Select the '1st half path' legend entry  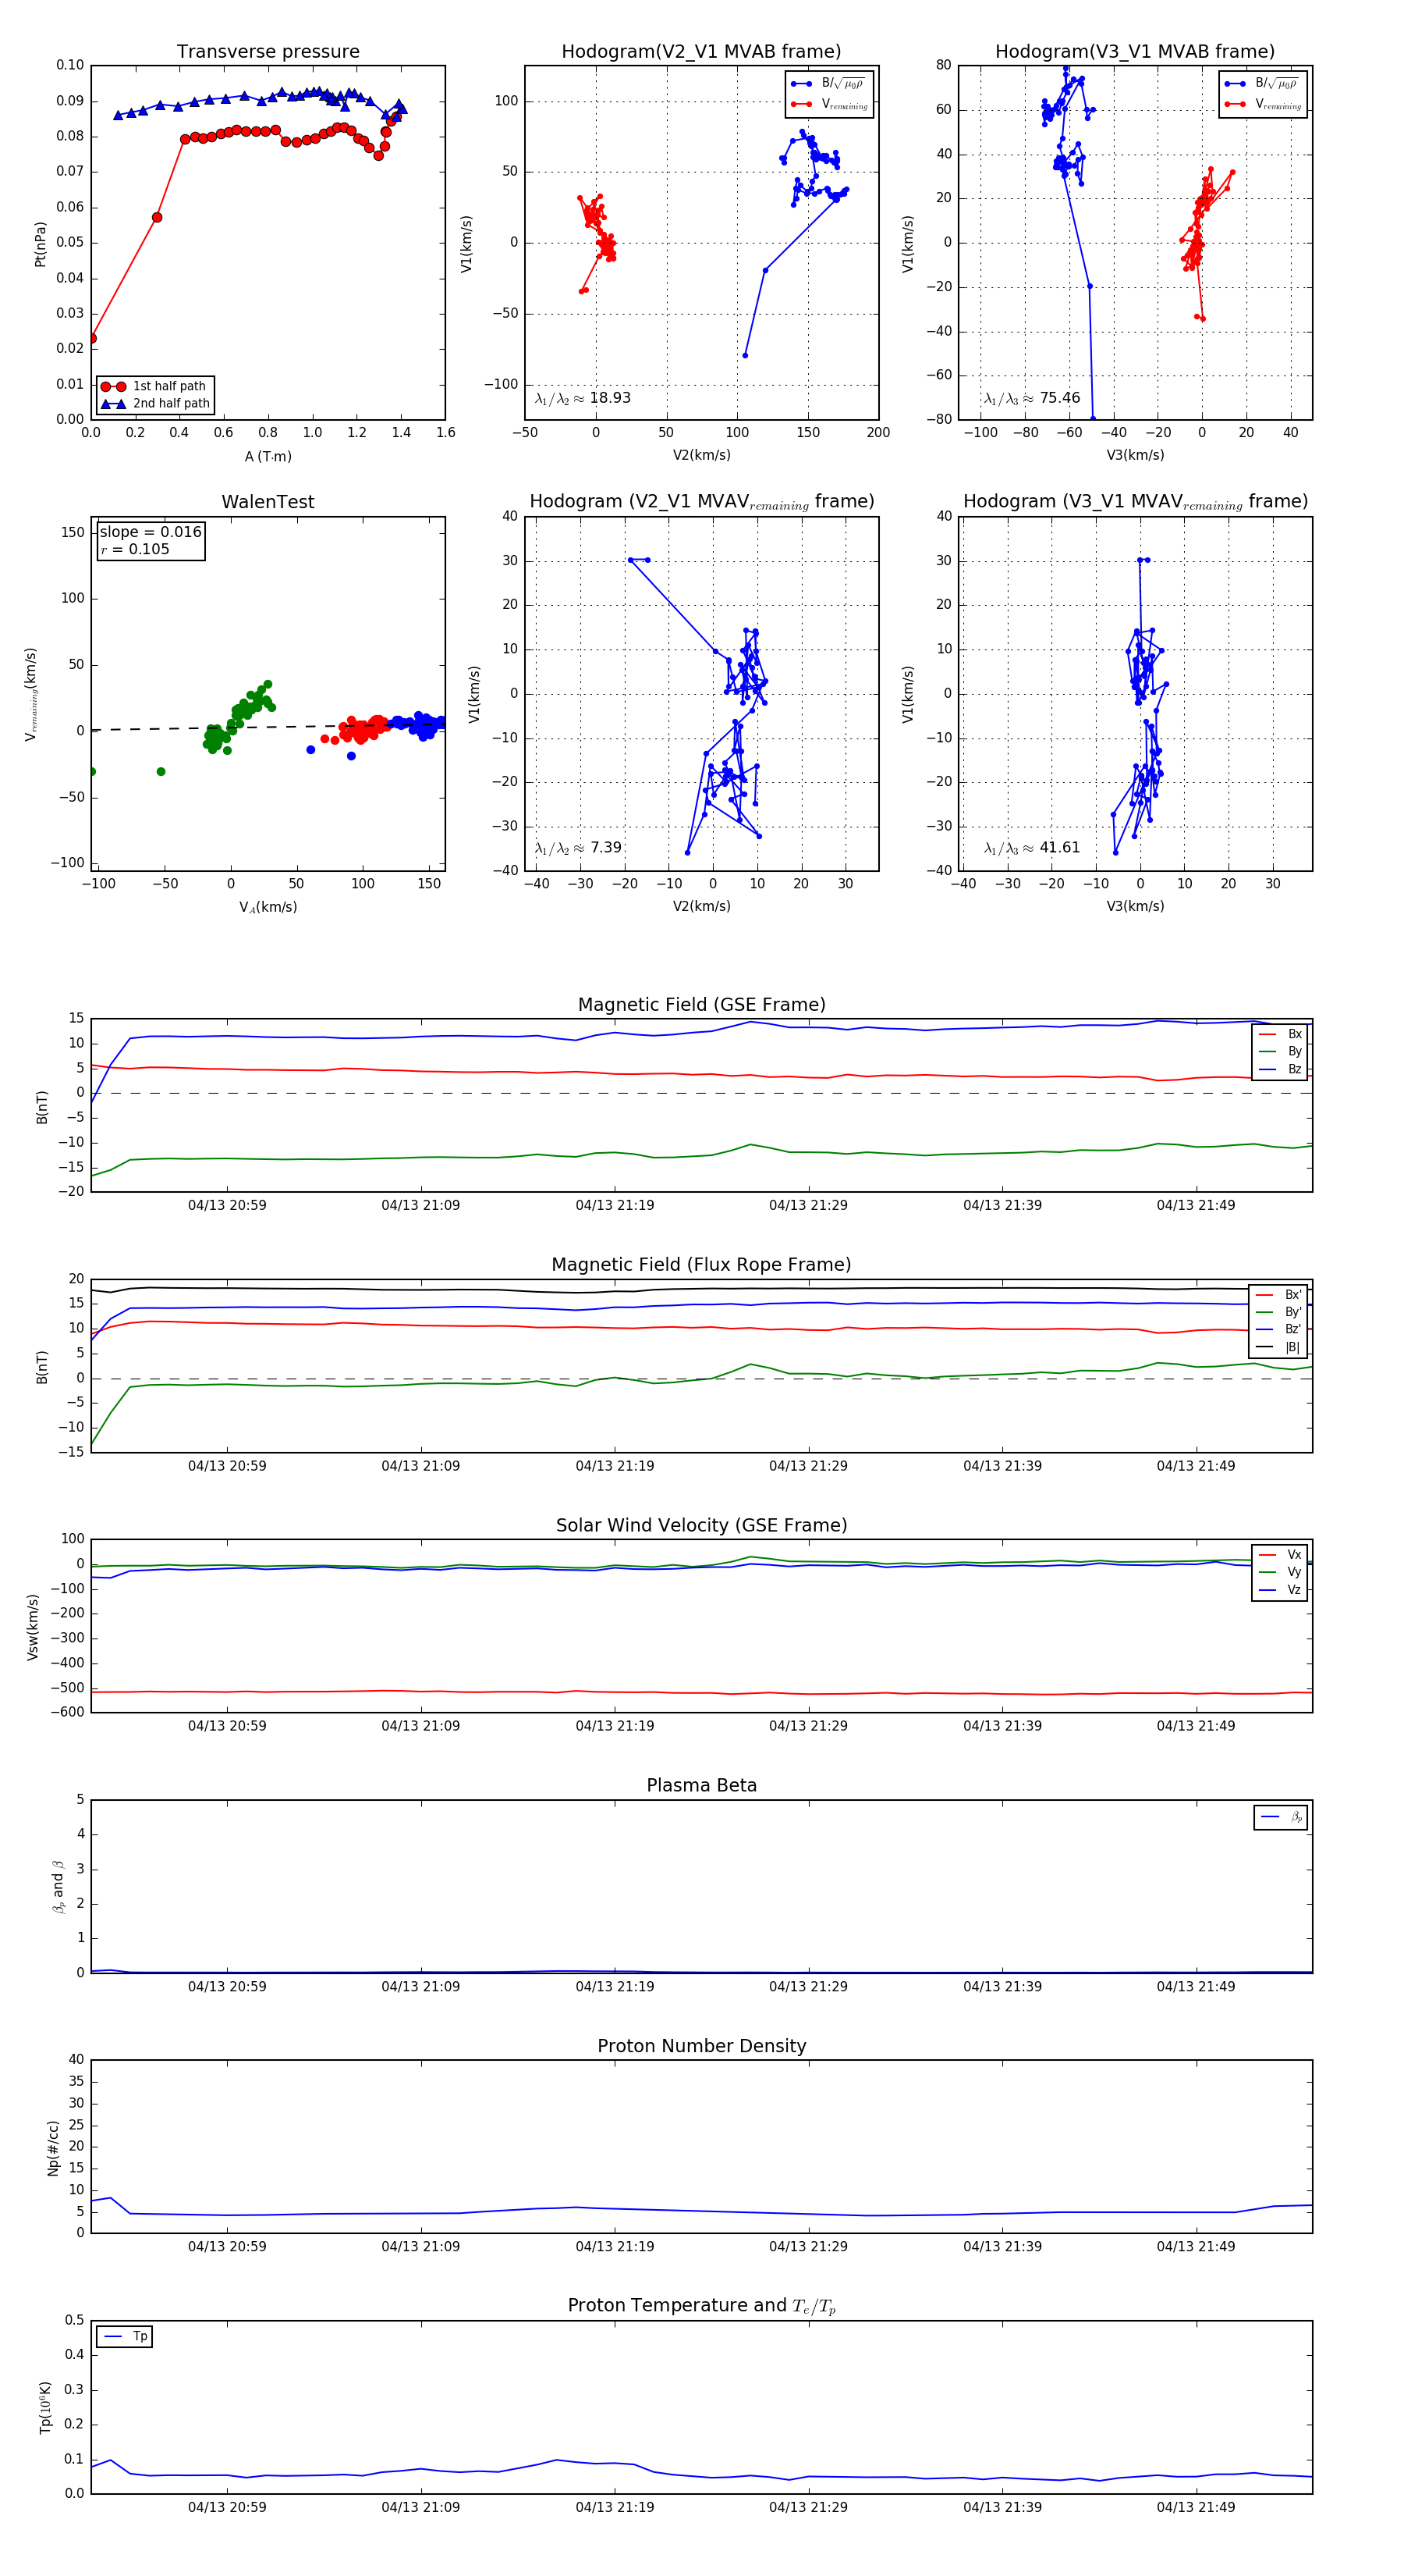(154, 386)
